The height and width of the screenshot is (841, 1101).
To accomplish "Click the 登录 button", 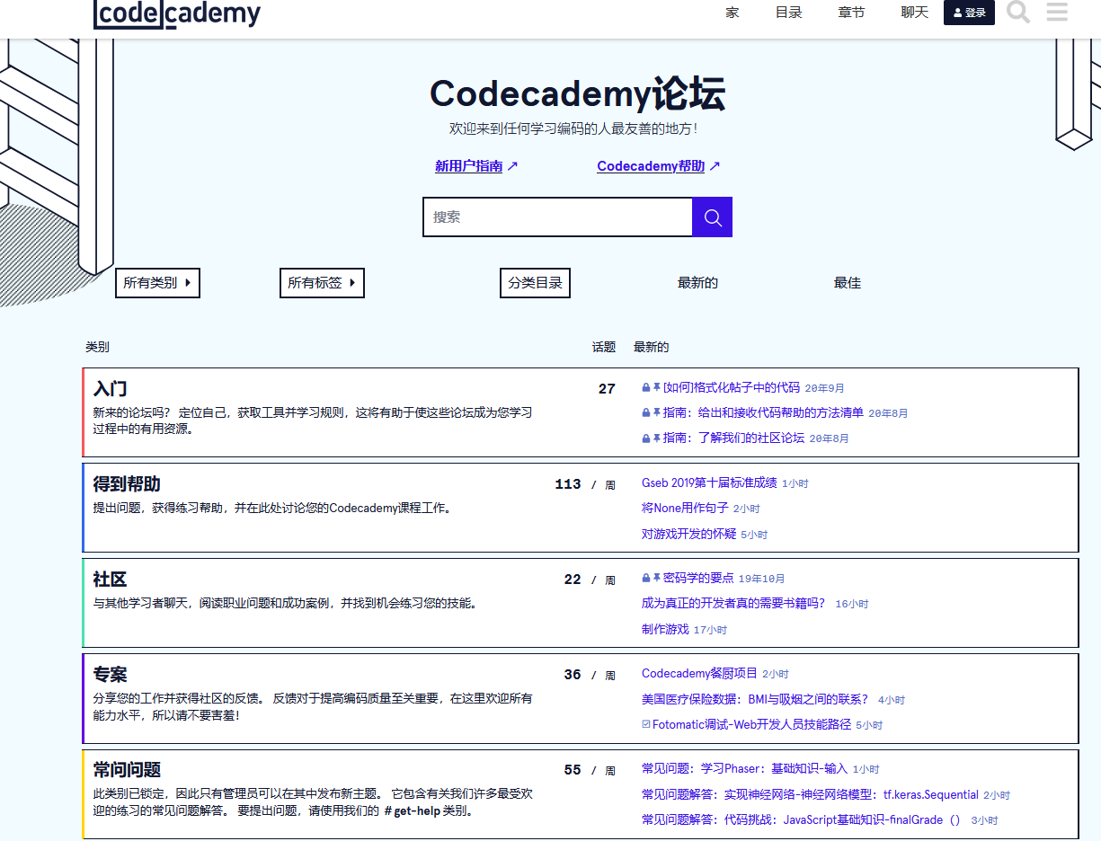I will click(969, 13).
